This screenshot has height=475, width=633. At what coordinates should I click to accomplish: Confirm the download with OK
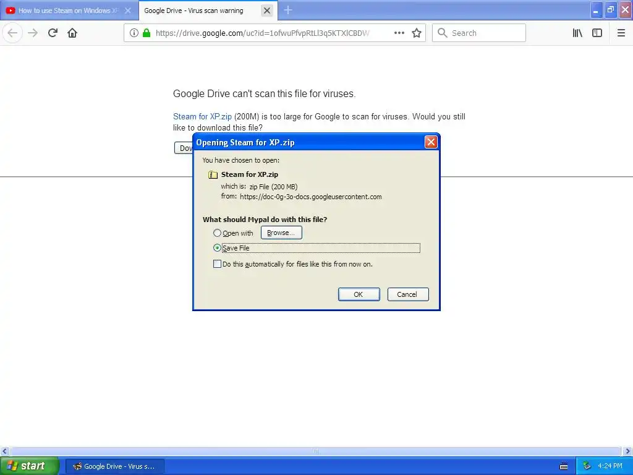tap(359, 294)
